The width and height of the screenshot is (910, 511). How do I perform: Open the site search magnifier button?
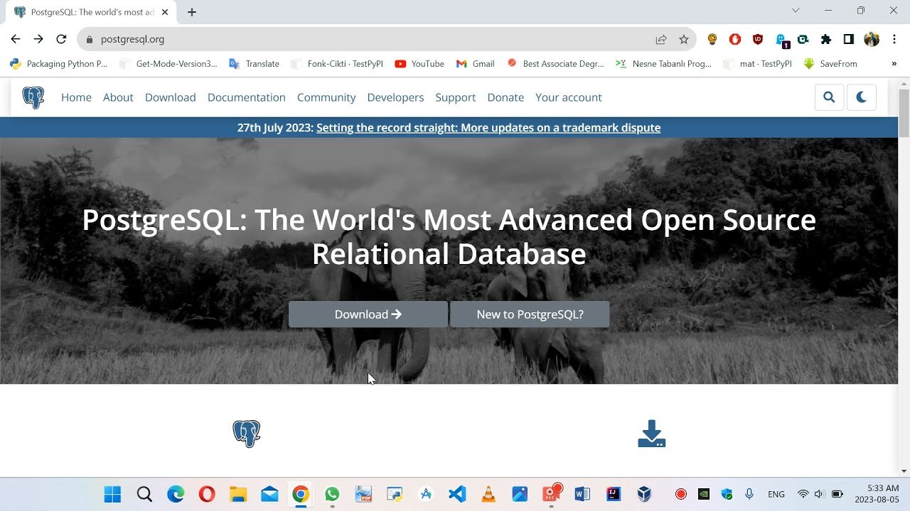tap(829, 97)
